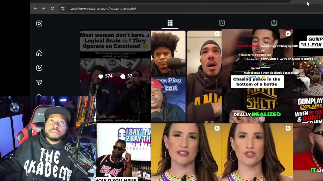Click reel icon on second yellow woman post
The image size is (323, 181).
point(288,128)
